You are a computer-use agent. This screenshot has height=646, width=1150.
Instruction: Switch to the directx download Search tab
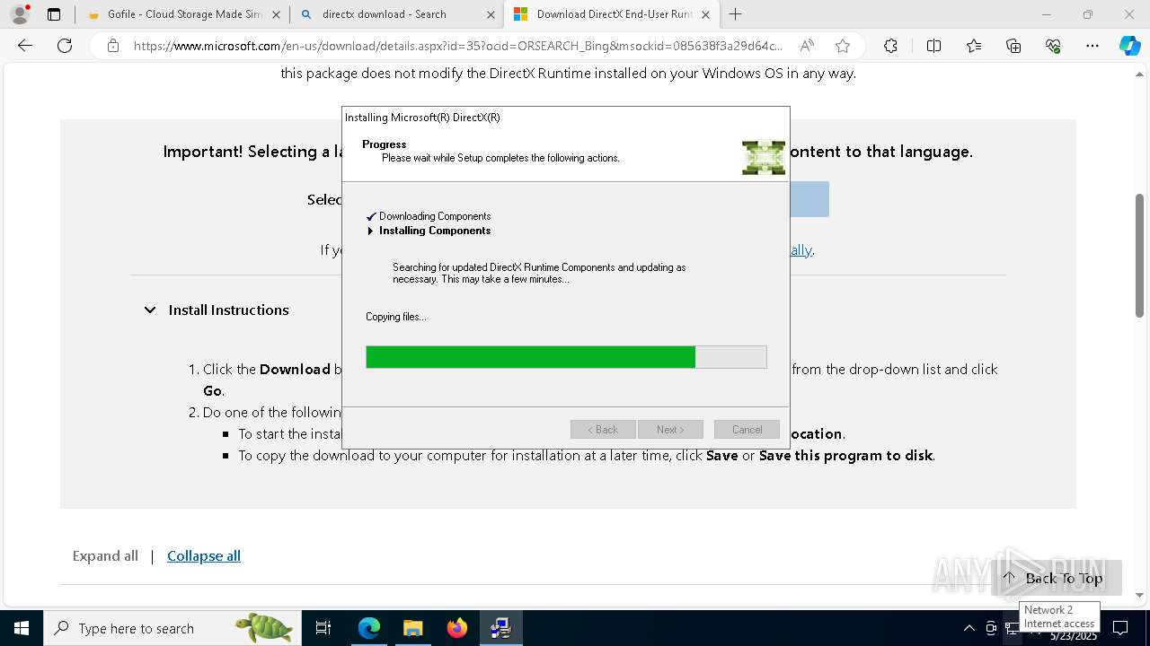tap(396, 14)
